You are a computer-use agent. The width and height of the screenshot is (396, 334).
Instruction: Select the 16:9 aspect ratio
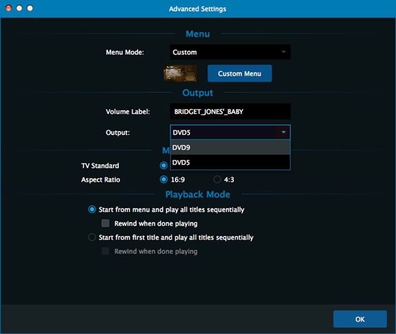tap(164, 179)
